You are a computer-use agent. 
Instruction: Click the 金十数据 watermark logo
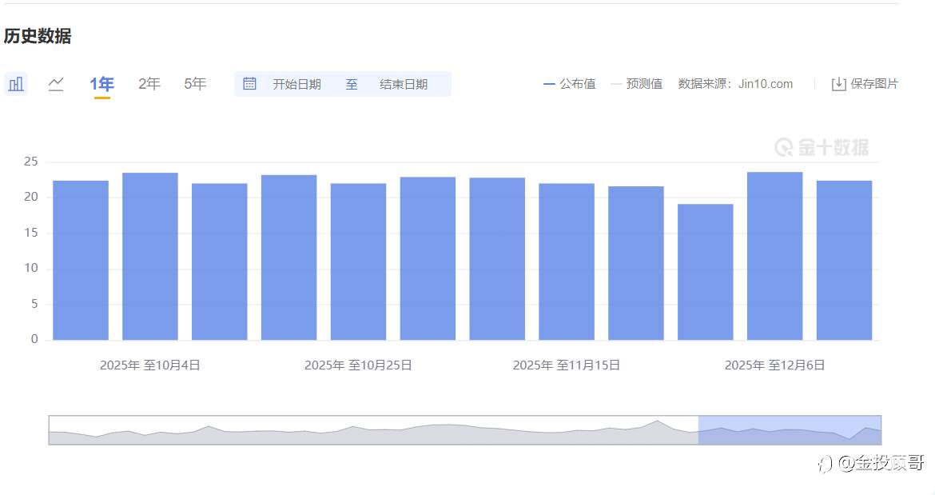tap(822, 147)
